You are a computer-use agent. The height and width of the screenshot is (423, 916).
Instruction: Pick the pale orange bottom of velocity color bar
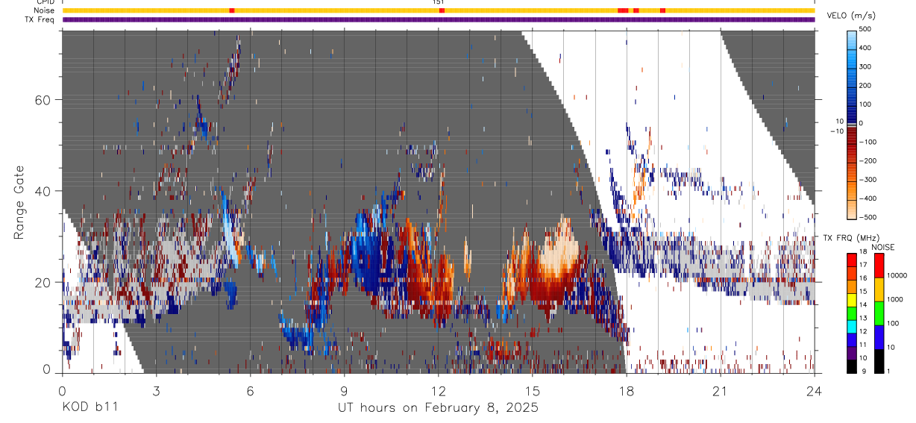[852, 209]
